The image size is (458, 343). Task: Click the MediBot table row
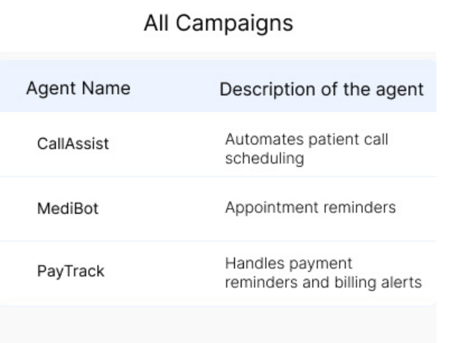pos(218,209)
